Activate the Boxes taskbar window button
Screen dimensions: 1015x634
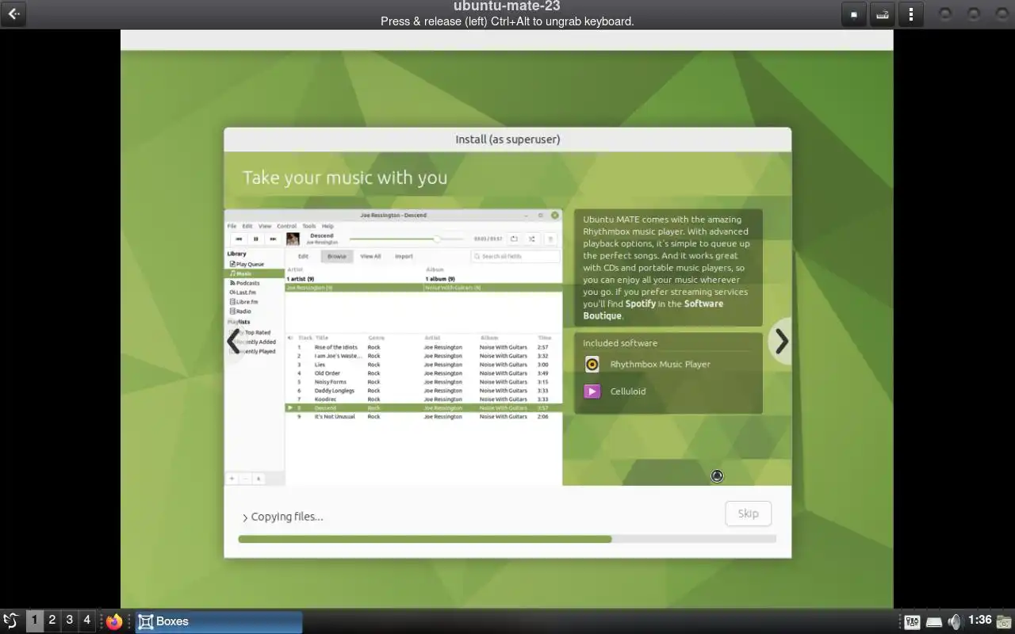tap(219, 621)
